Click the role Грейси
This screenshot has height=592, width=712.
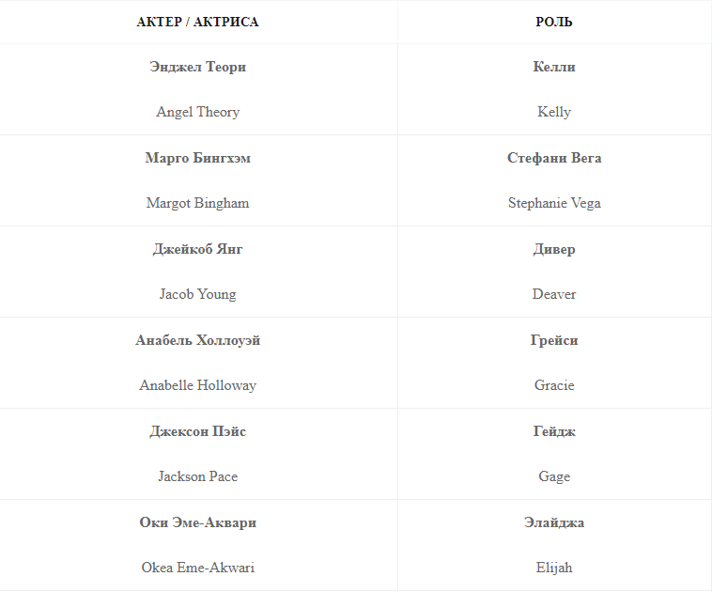554,340
